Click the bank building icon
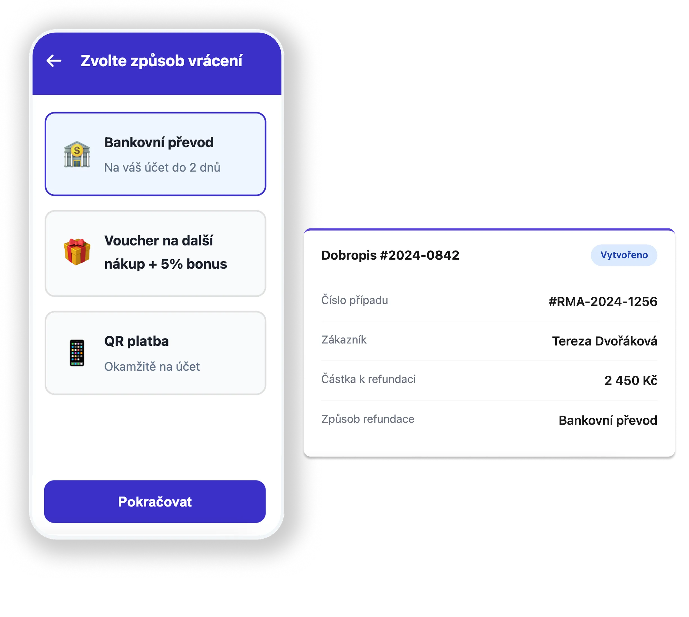The image size is (689, 617). tap(77, 154)
